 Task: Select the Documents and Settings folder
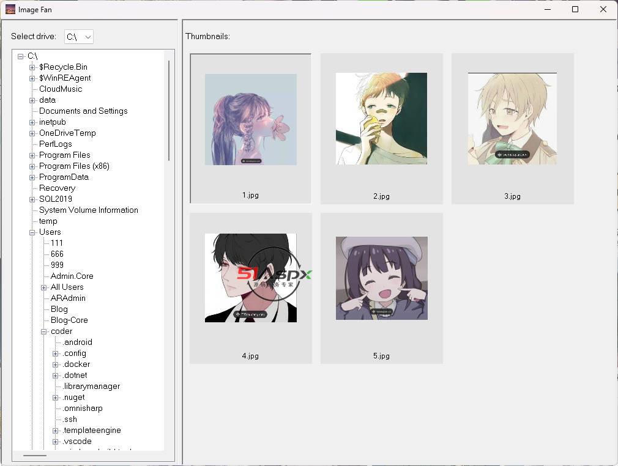click(83, 111)
